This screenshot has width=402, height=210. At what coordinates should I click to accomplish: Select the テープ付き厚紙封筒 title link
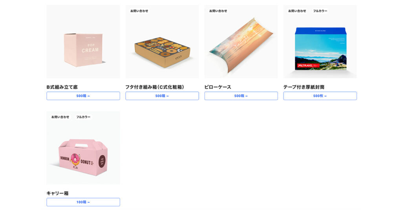(x=304, y=87)
